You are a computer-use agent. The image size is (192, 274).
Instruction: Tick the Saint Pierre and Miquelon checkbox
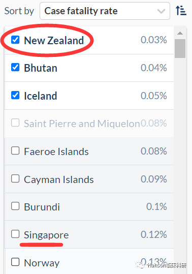point(15,123)
